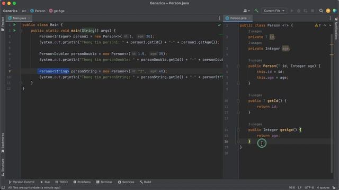The image size is (339, 190).
Task: Run main method via gutter arrow on line 2
Action: pos(15,31)
